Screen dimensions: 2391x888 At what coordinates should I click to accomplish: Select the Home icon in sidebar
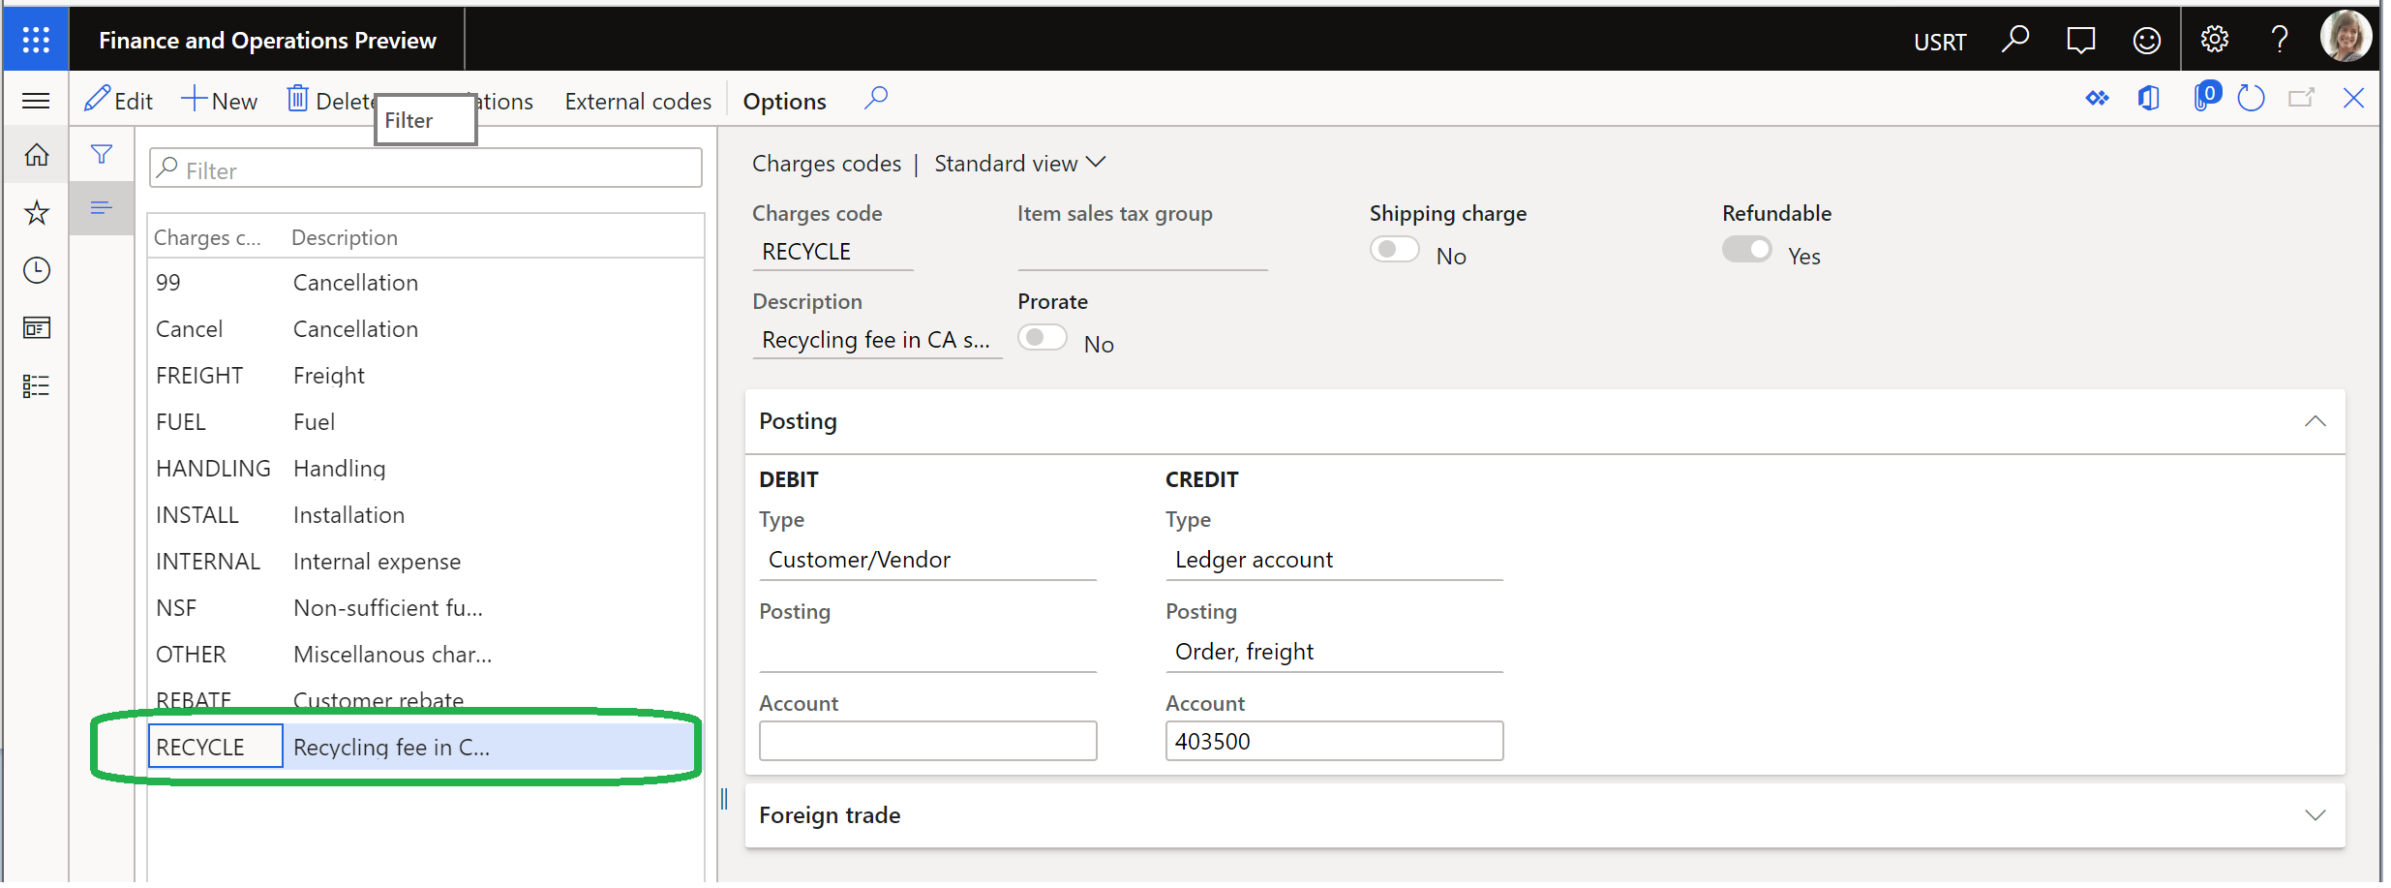pos(36,154)
